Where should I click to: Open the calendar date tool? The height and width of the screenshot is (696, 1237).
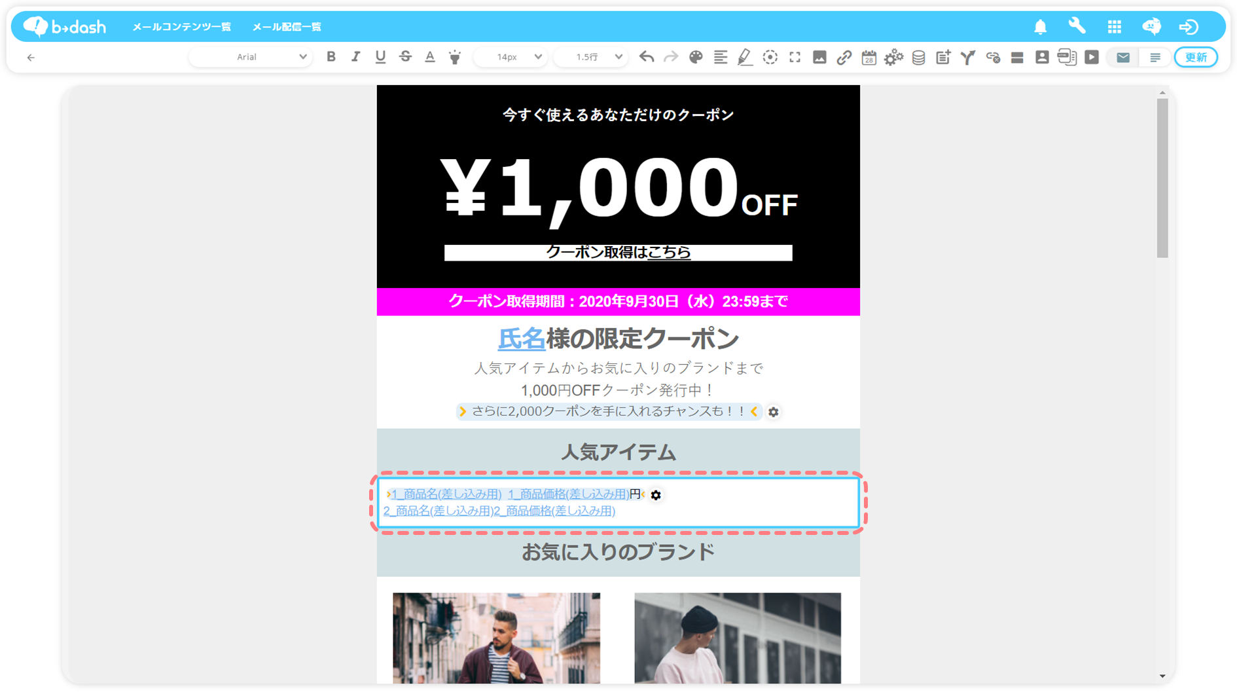pyautogui.click(x=869, y=58)
